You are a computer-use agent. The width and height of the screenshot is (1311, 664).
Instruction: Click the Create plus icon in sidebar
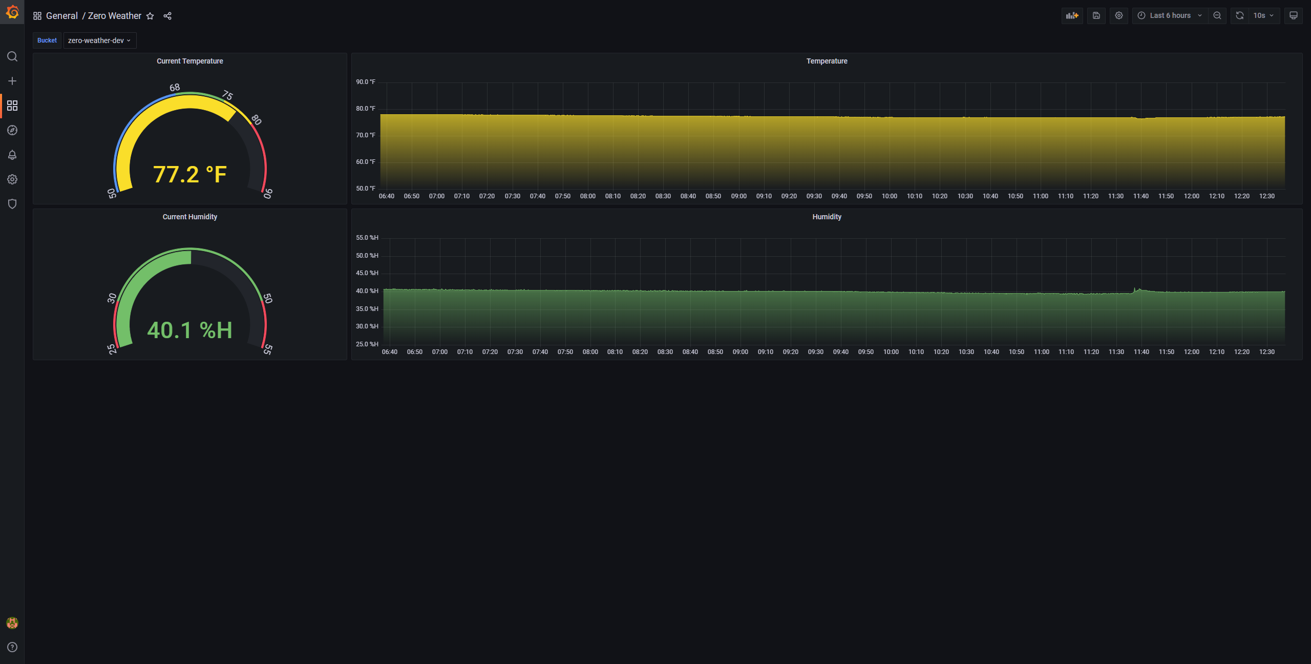[x=12, y=81]
